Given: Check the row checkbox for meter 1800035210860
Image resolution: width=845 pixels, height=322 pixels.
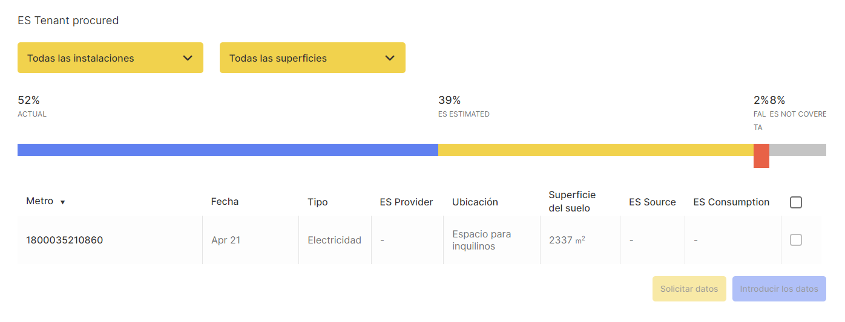Looking at the screenshot, I should coord(796,240).
